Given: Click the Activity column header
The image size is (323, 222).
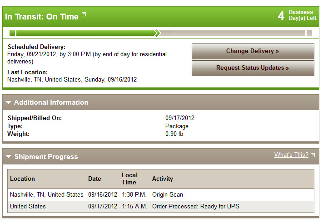Looking at the screenshot, I should click(162, 179).
